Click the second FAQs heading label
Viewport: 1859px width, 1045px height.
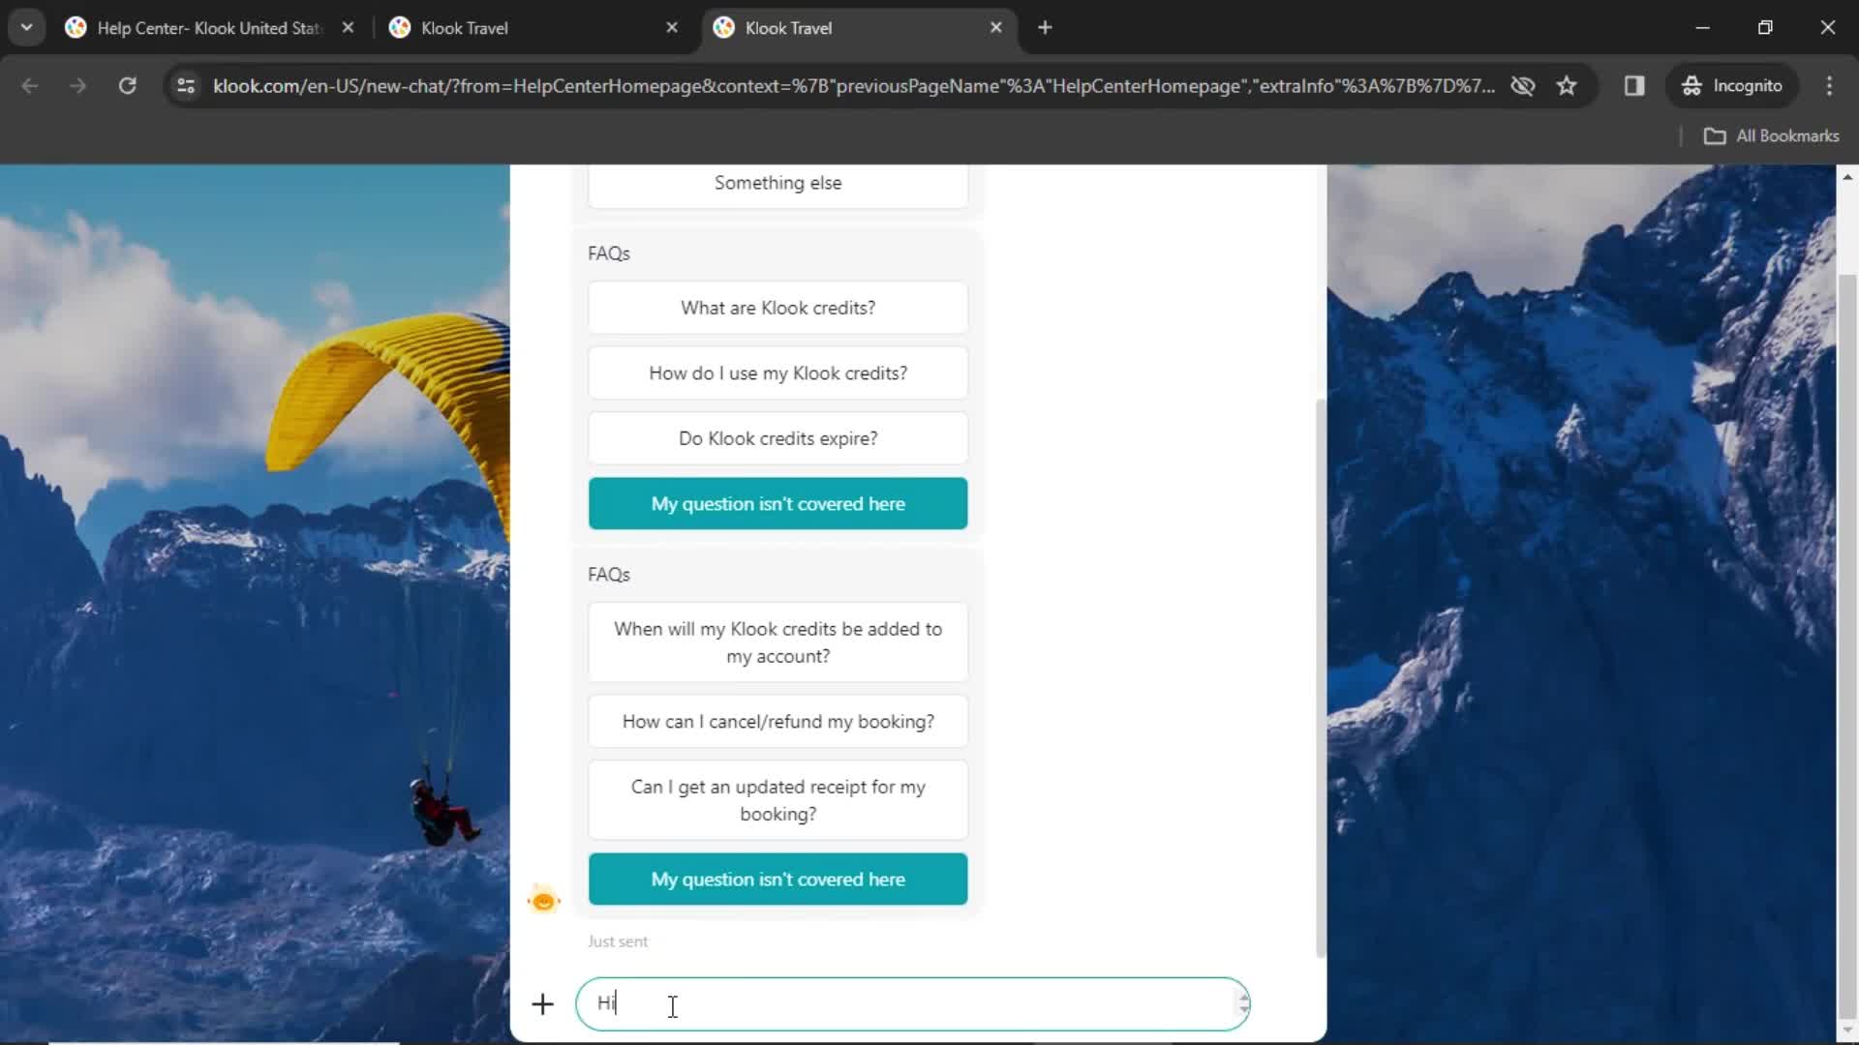pos(609,575)
